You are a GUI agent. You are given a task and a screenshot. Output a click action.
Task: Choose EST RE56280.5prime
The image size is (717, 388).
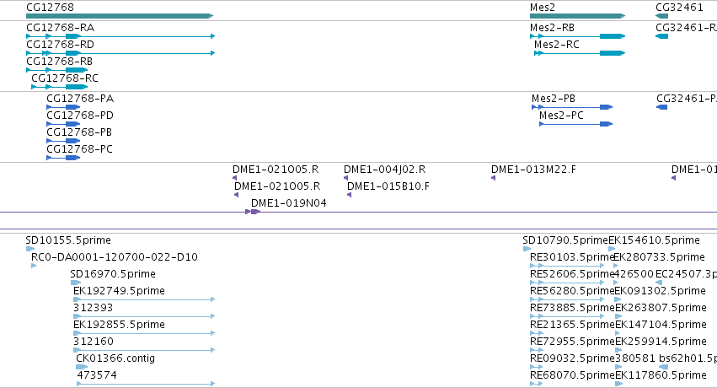(x=568, y=299)
